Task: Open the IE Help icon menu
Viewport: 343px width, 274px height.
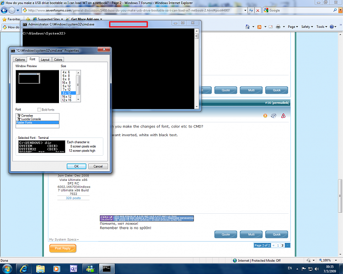Action: tap(333, 26)
